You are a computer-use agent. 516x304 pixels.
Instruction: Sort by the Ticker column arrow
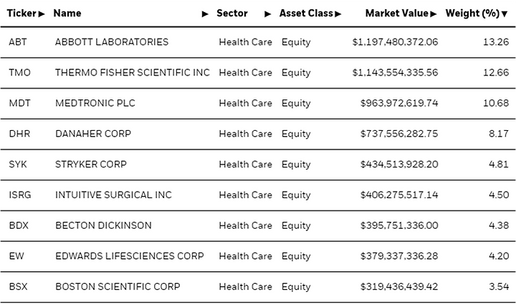[41, 14]
